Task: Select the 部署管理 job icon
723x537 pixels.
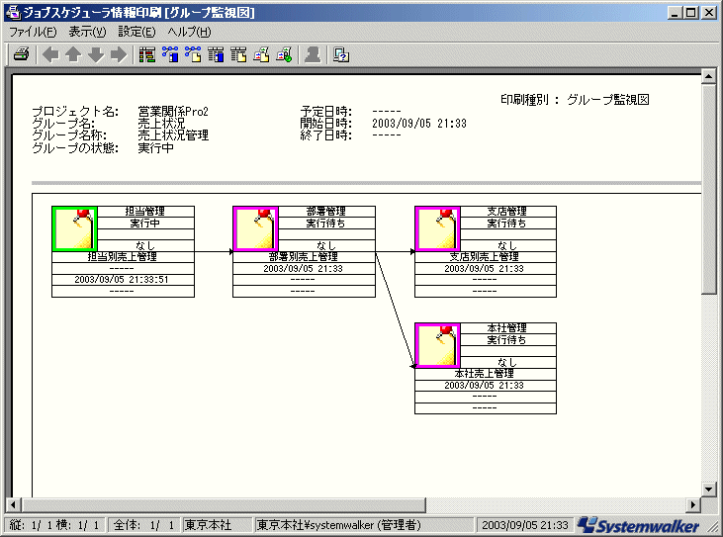Action: (255, 228)
